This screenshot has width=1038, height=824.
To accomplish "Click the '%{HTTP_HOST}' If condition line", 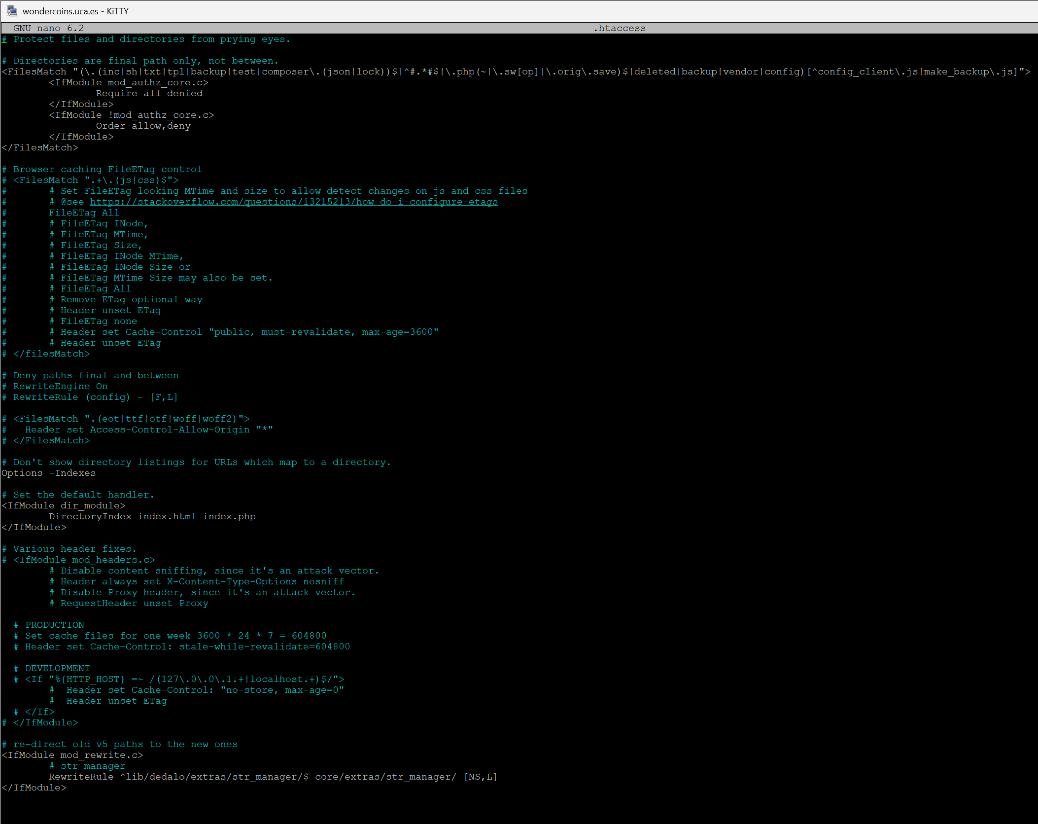I will click(x=179, y=679).
